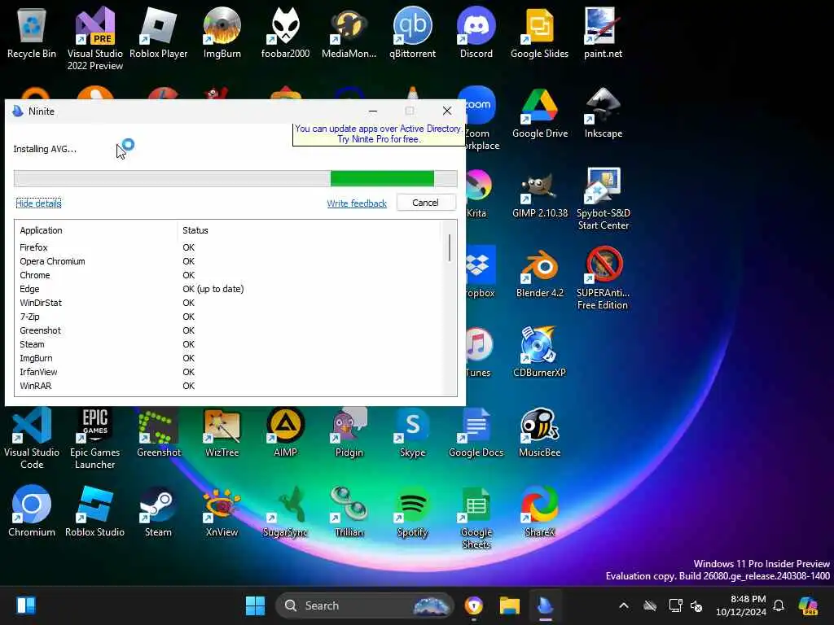The image size is (834, 625).
Task: Select the WinDirStat list row
Action: tap(229, 303)
